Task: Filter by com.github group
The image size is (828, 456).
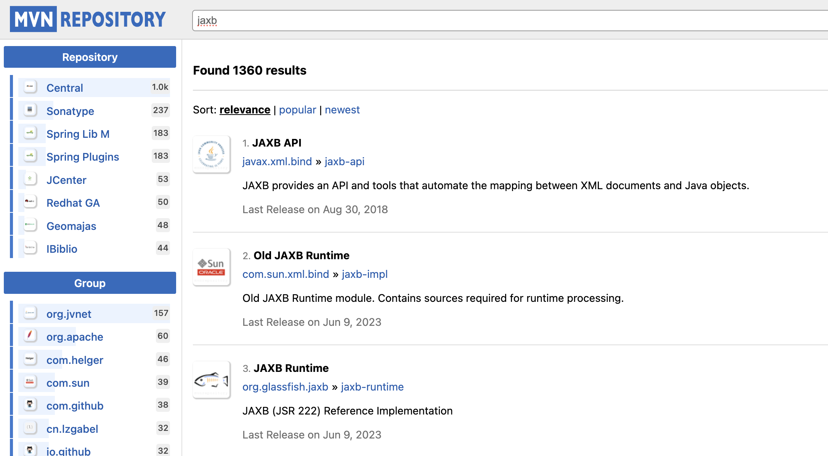Action: (75, 406)
